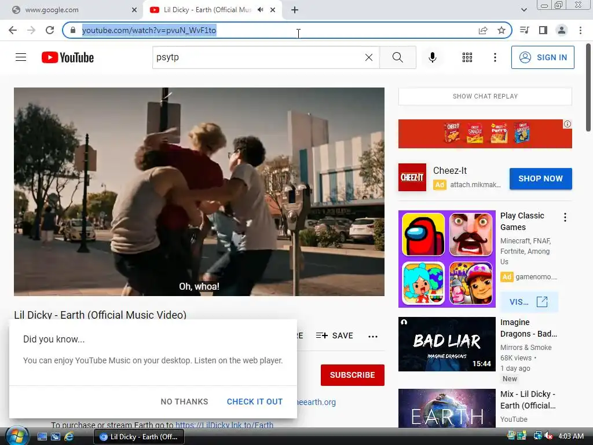Open YouTube settings three-dot menu

click(495, 57)
